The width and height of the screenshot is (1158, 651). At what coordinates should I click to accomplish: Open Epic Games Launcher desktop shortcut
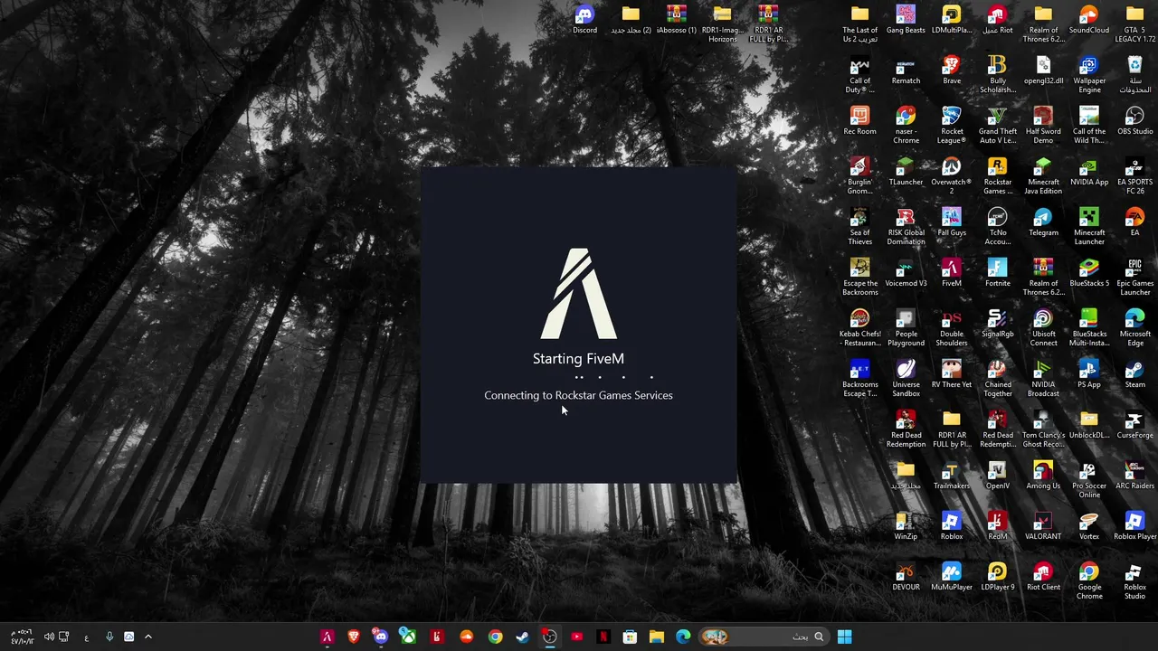coord(1134,277)
